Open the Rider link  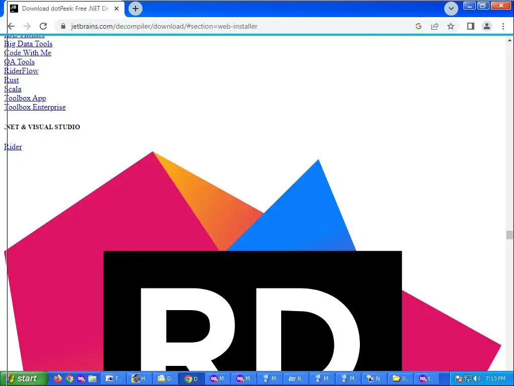click(13, 147)
